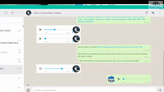Viewport: 164px width, 92px height.
Task: Seek in the 1:05 audio slider
Action: [57, 30]
